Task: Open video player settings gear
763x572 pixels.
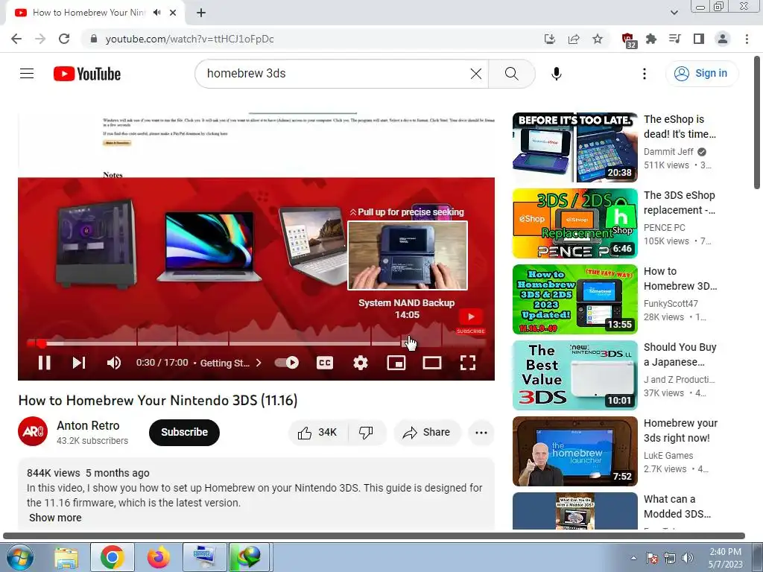Action: (x=361, y=363)
